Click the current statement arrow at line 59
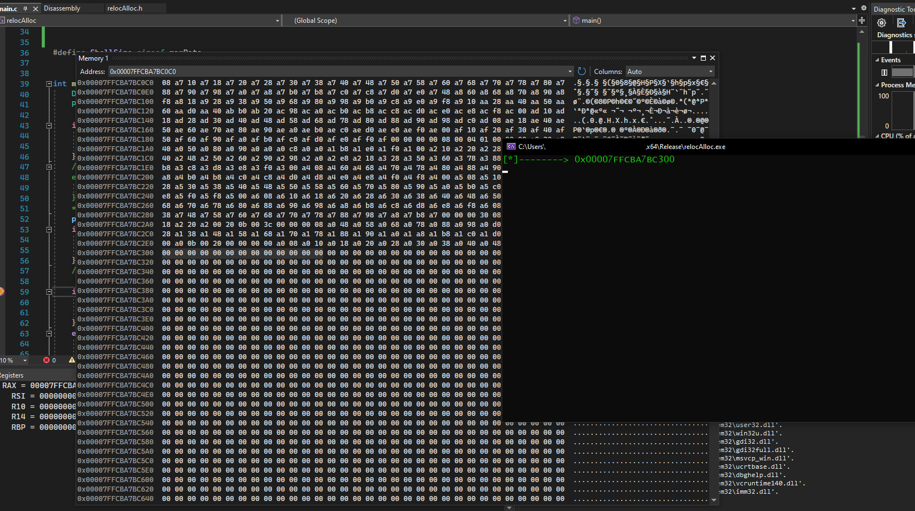The width and height of the screenshot is (915, 511). 2,291
